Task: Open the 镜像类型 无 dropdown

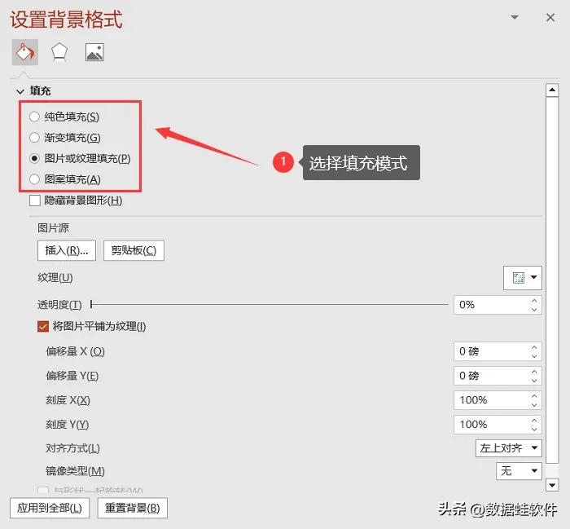Action: click(519, 471)
